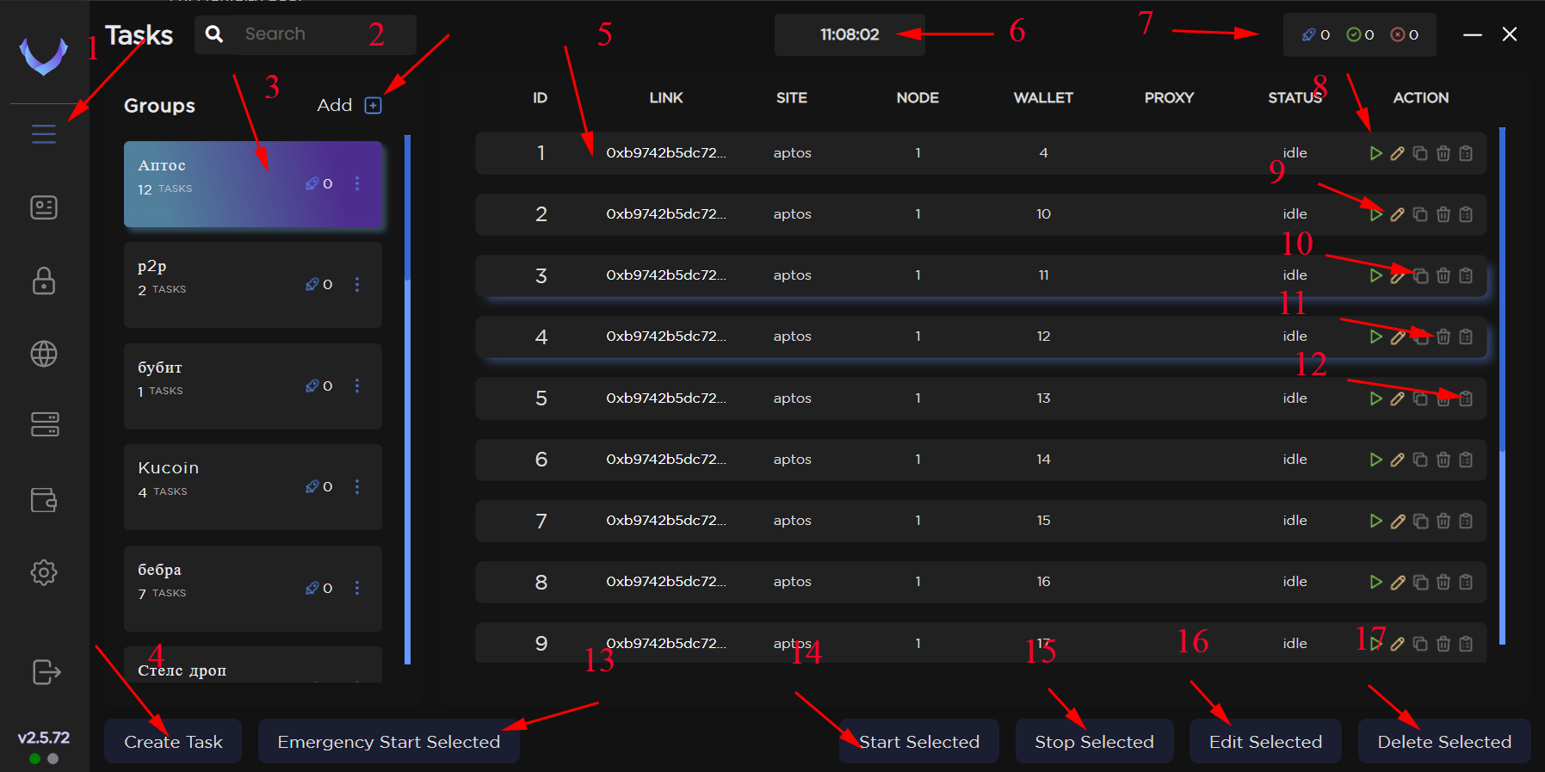
Task: Open the server nodes icon in sidebar
Action: coord(44,424)
